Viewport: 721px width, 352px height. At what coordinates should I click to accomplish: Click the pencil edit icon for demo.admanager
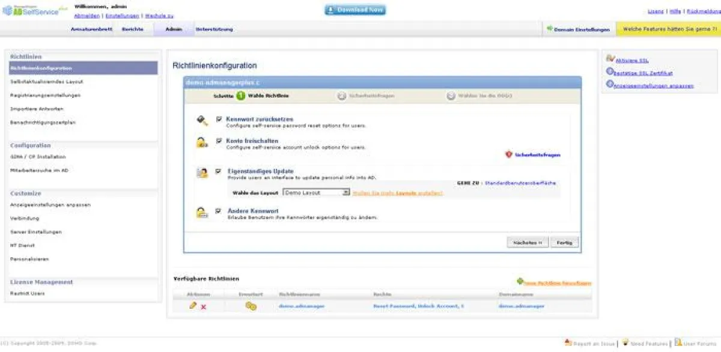pyautogui.click(x=193, y=305)
